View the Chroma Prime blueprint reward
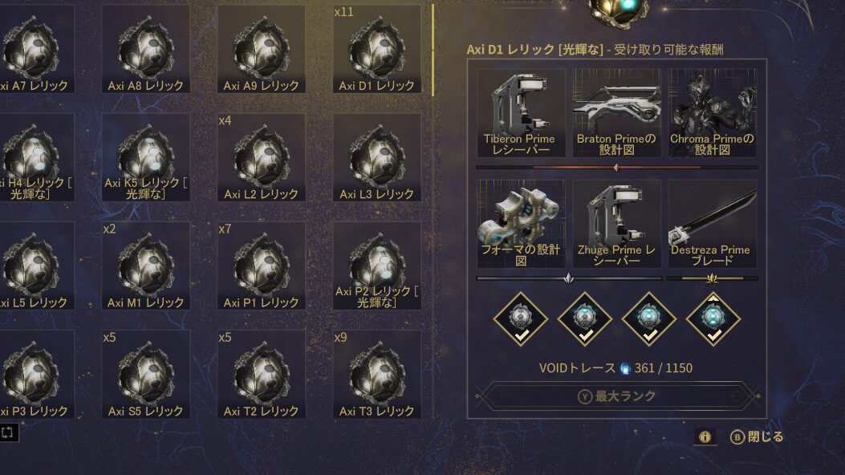 [713, 112]
